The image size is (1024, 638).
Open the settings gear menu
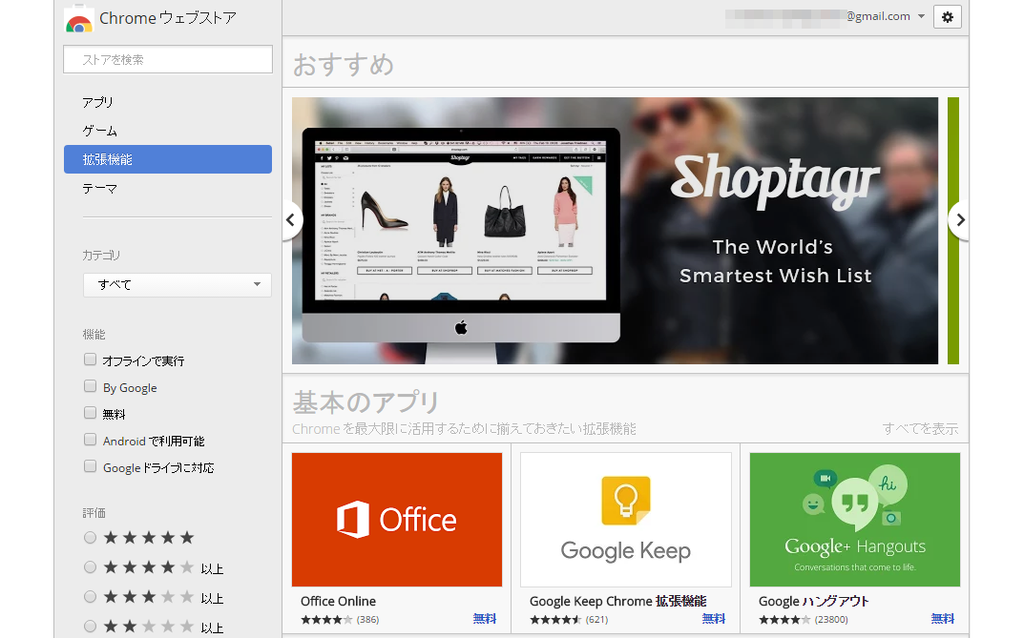[947, 17]
